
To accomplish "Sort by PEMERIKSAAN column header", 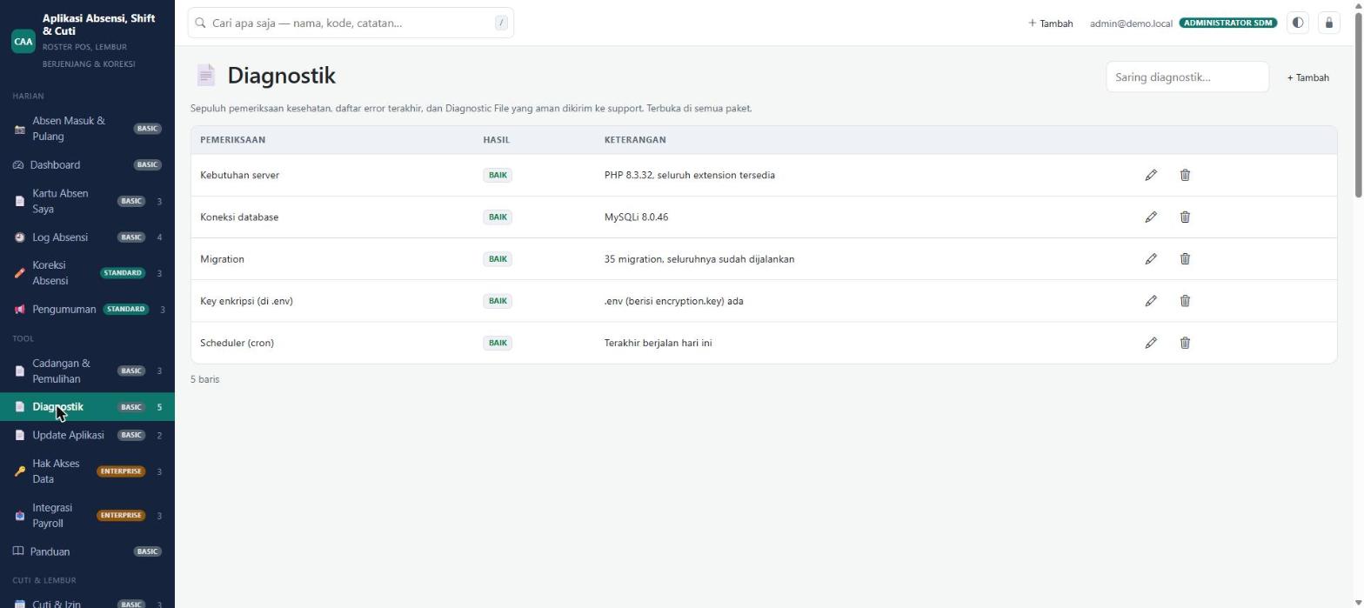I will (232, 140).
